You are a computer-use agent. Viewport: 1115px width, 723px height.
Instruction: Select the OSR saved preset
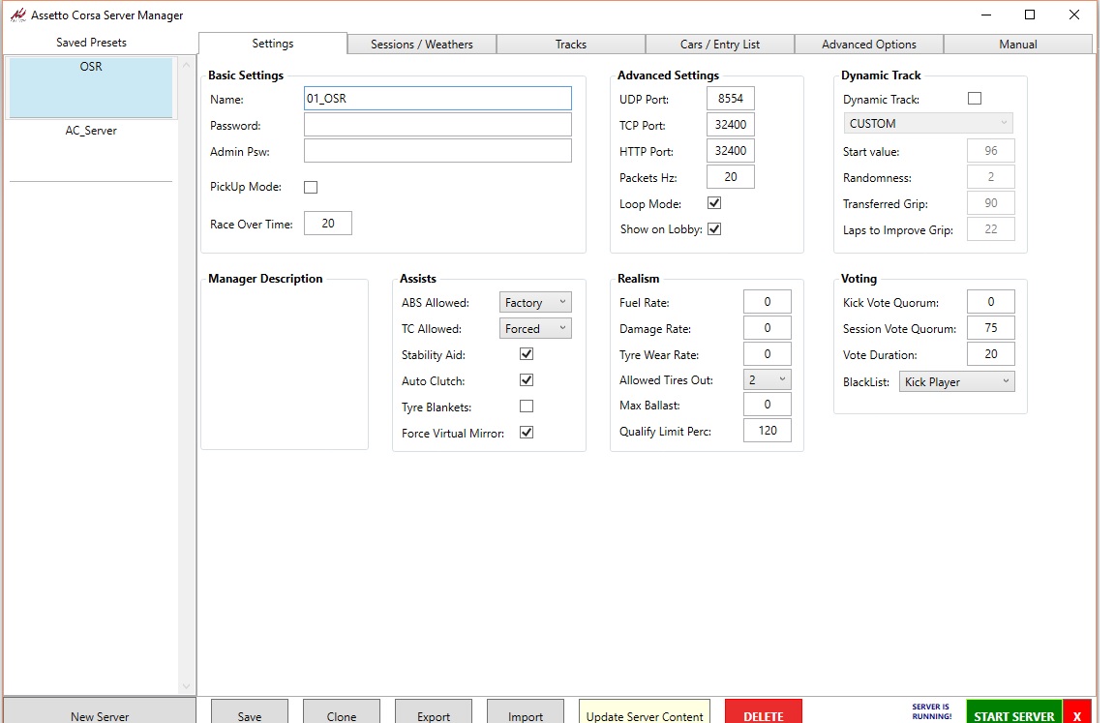pyautogui.click(x=91, y=87)
